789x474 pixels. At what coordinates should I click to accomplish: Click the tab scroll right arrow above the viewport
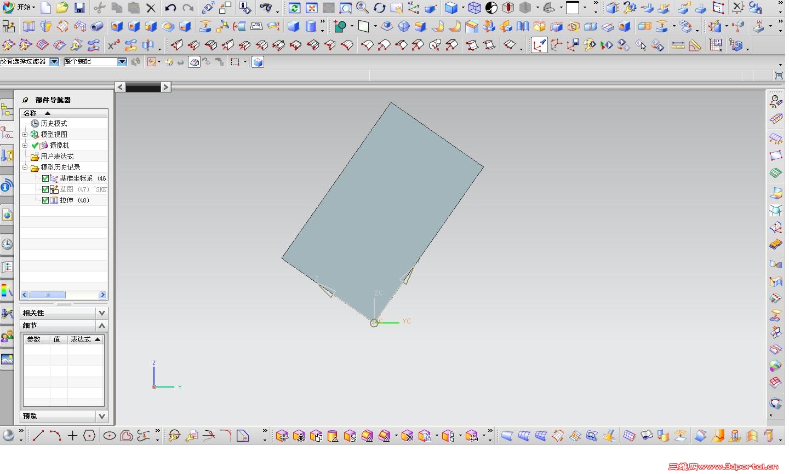coord(165,86)
